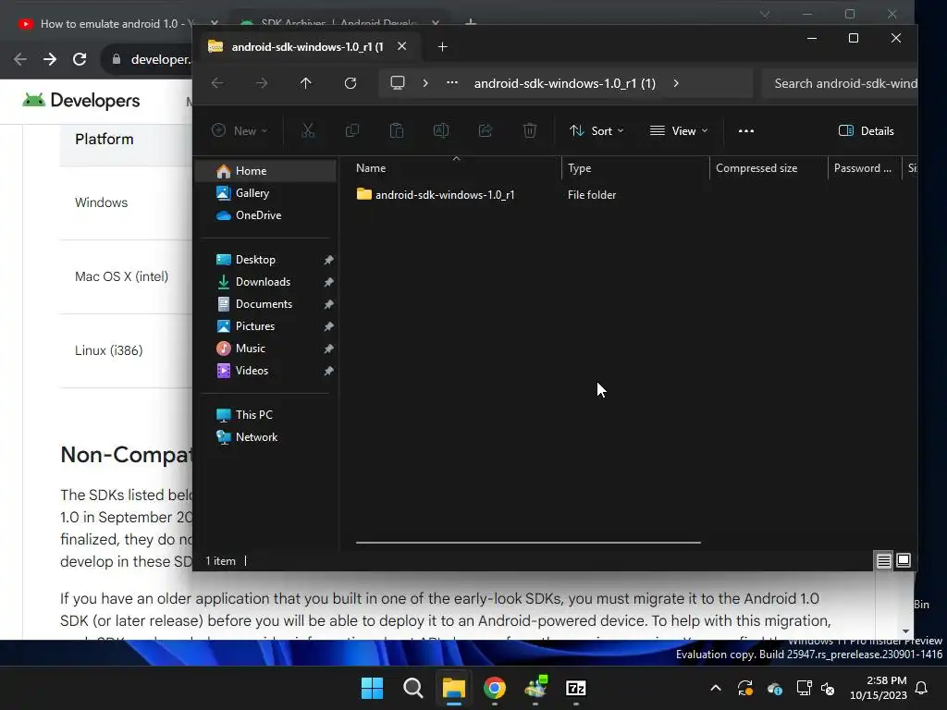947x710 pixels.
Task: Open the notifications bell in taskbar
Action: 922,688
